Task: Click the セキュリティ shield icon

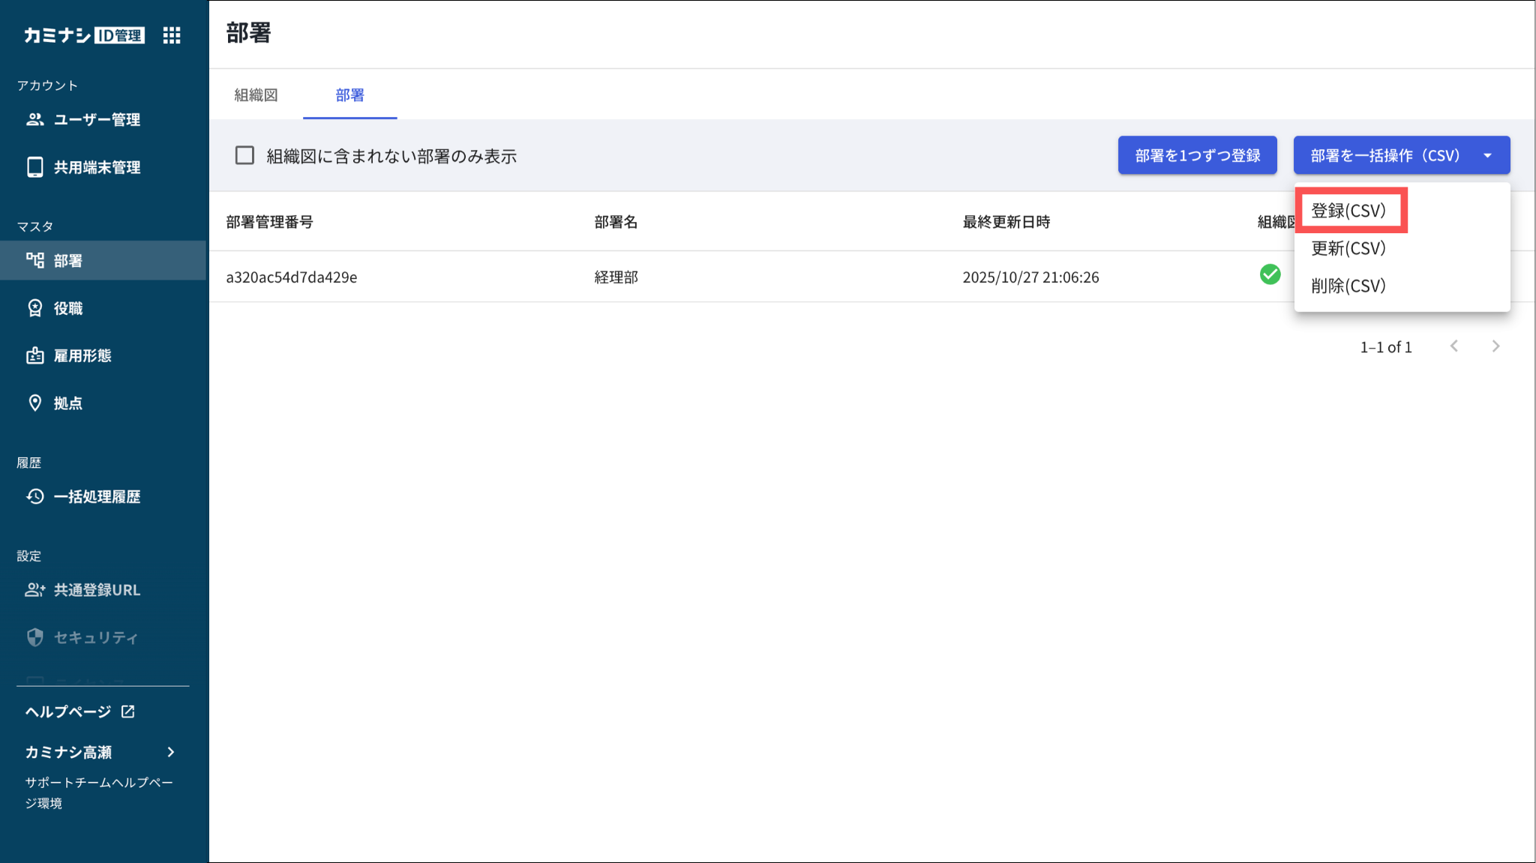Action: [34, 637]
